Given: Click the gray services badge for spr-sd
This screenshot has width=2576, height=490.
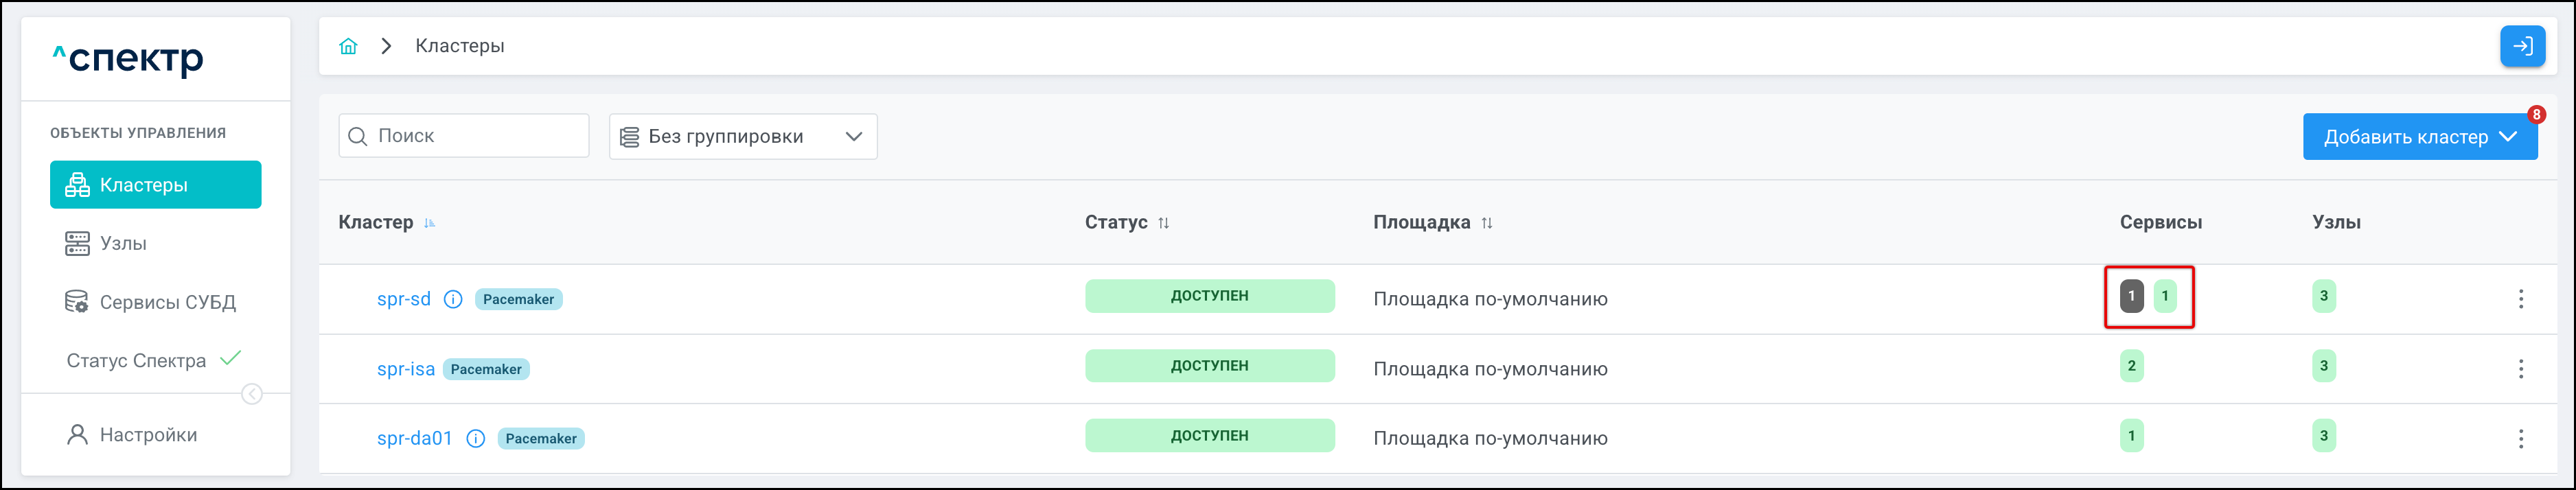Looking at the screenshot, I should [x=2131, y=296].
